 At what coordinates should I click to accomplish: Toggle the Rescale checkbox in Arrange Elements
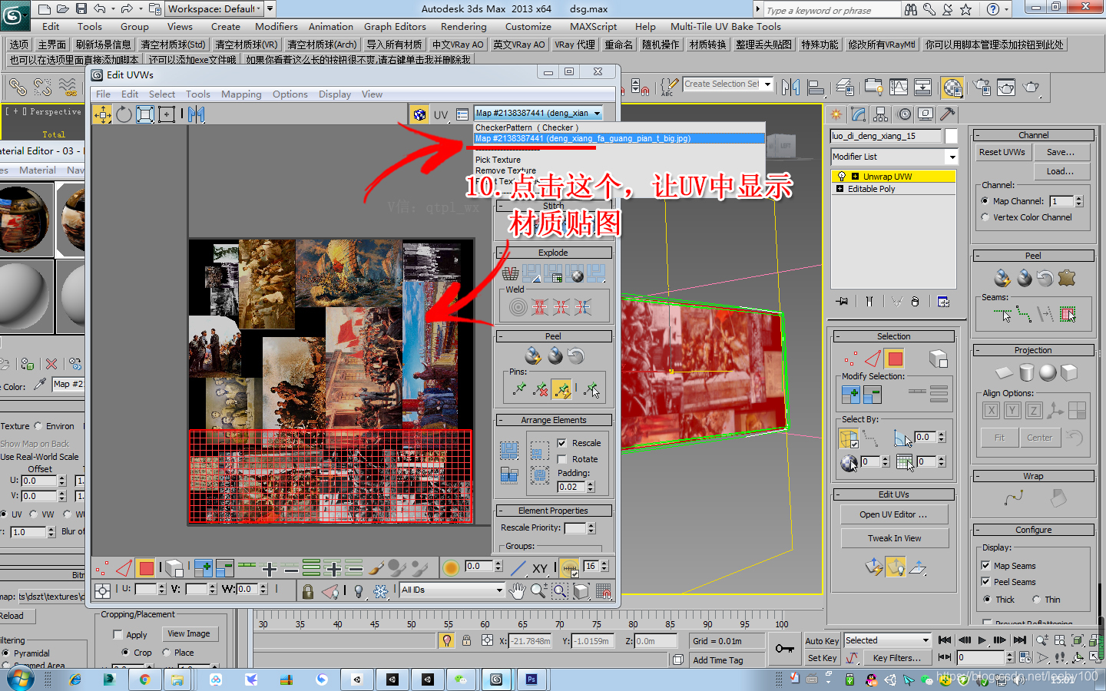[561, 443]
